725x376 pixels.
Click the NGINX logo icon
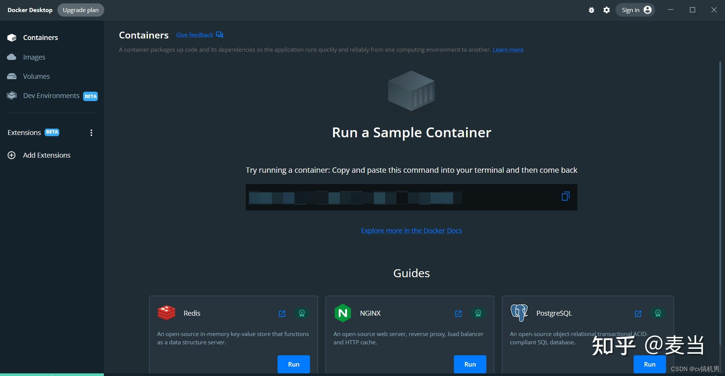pos(343,313)
